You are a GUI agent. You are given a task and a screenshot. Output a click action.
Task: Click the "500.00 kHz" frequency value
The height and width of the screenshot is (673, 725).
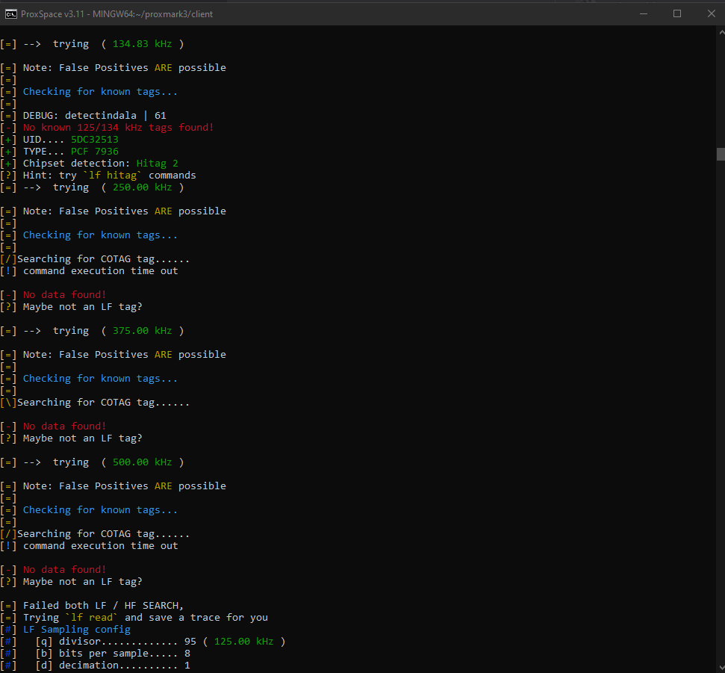pos(143,462)
